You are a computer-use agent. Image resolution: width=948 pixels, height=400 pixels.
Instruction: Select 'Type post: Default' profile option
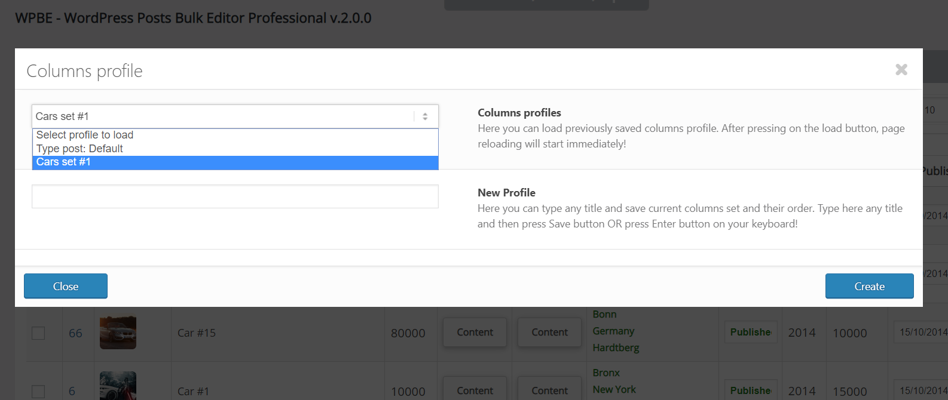pos(79,149)
